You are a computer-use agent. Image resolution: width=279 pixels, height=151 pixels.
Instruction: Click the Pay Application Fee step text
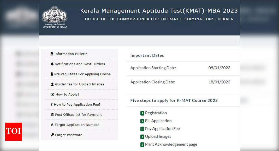tap(162, 129)
